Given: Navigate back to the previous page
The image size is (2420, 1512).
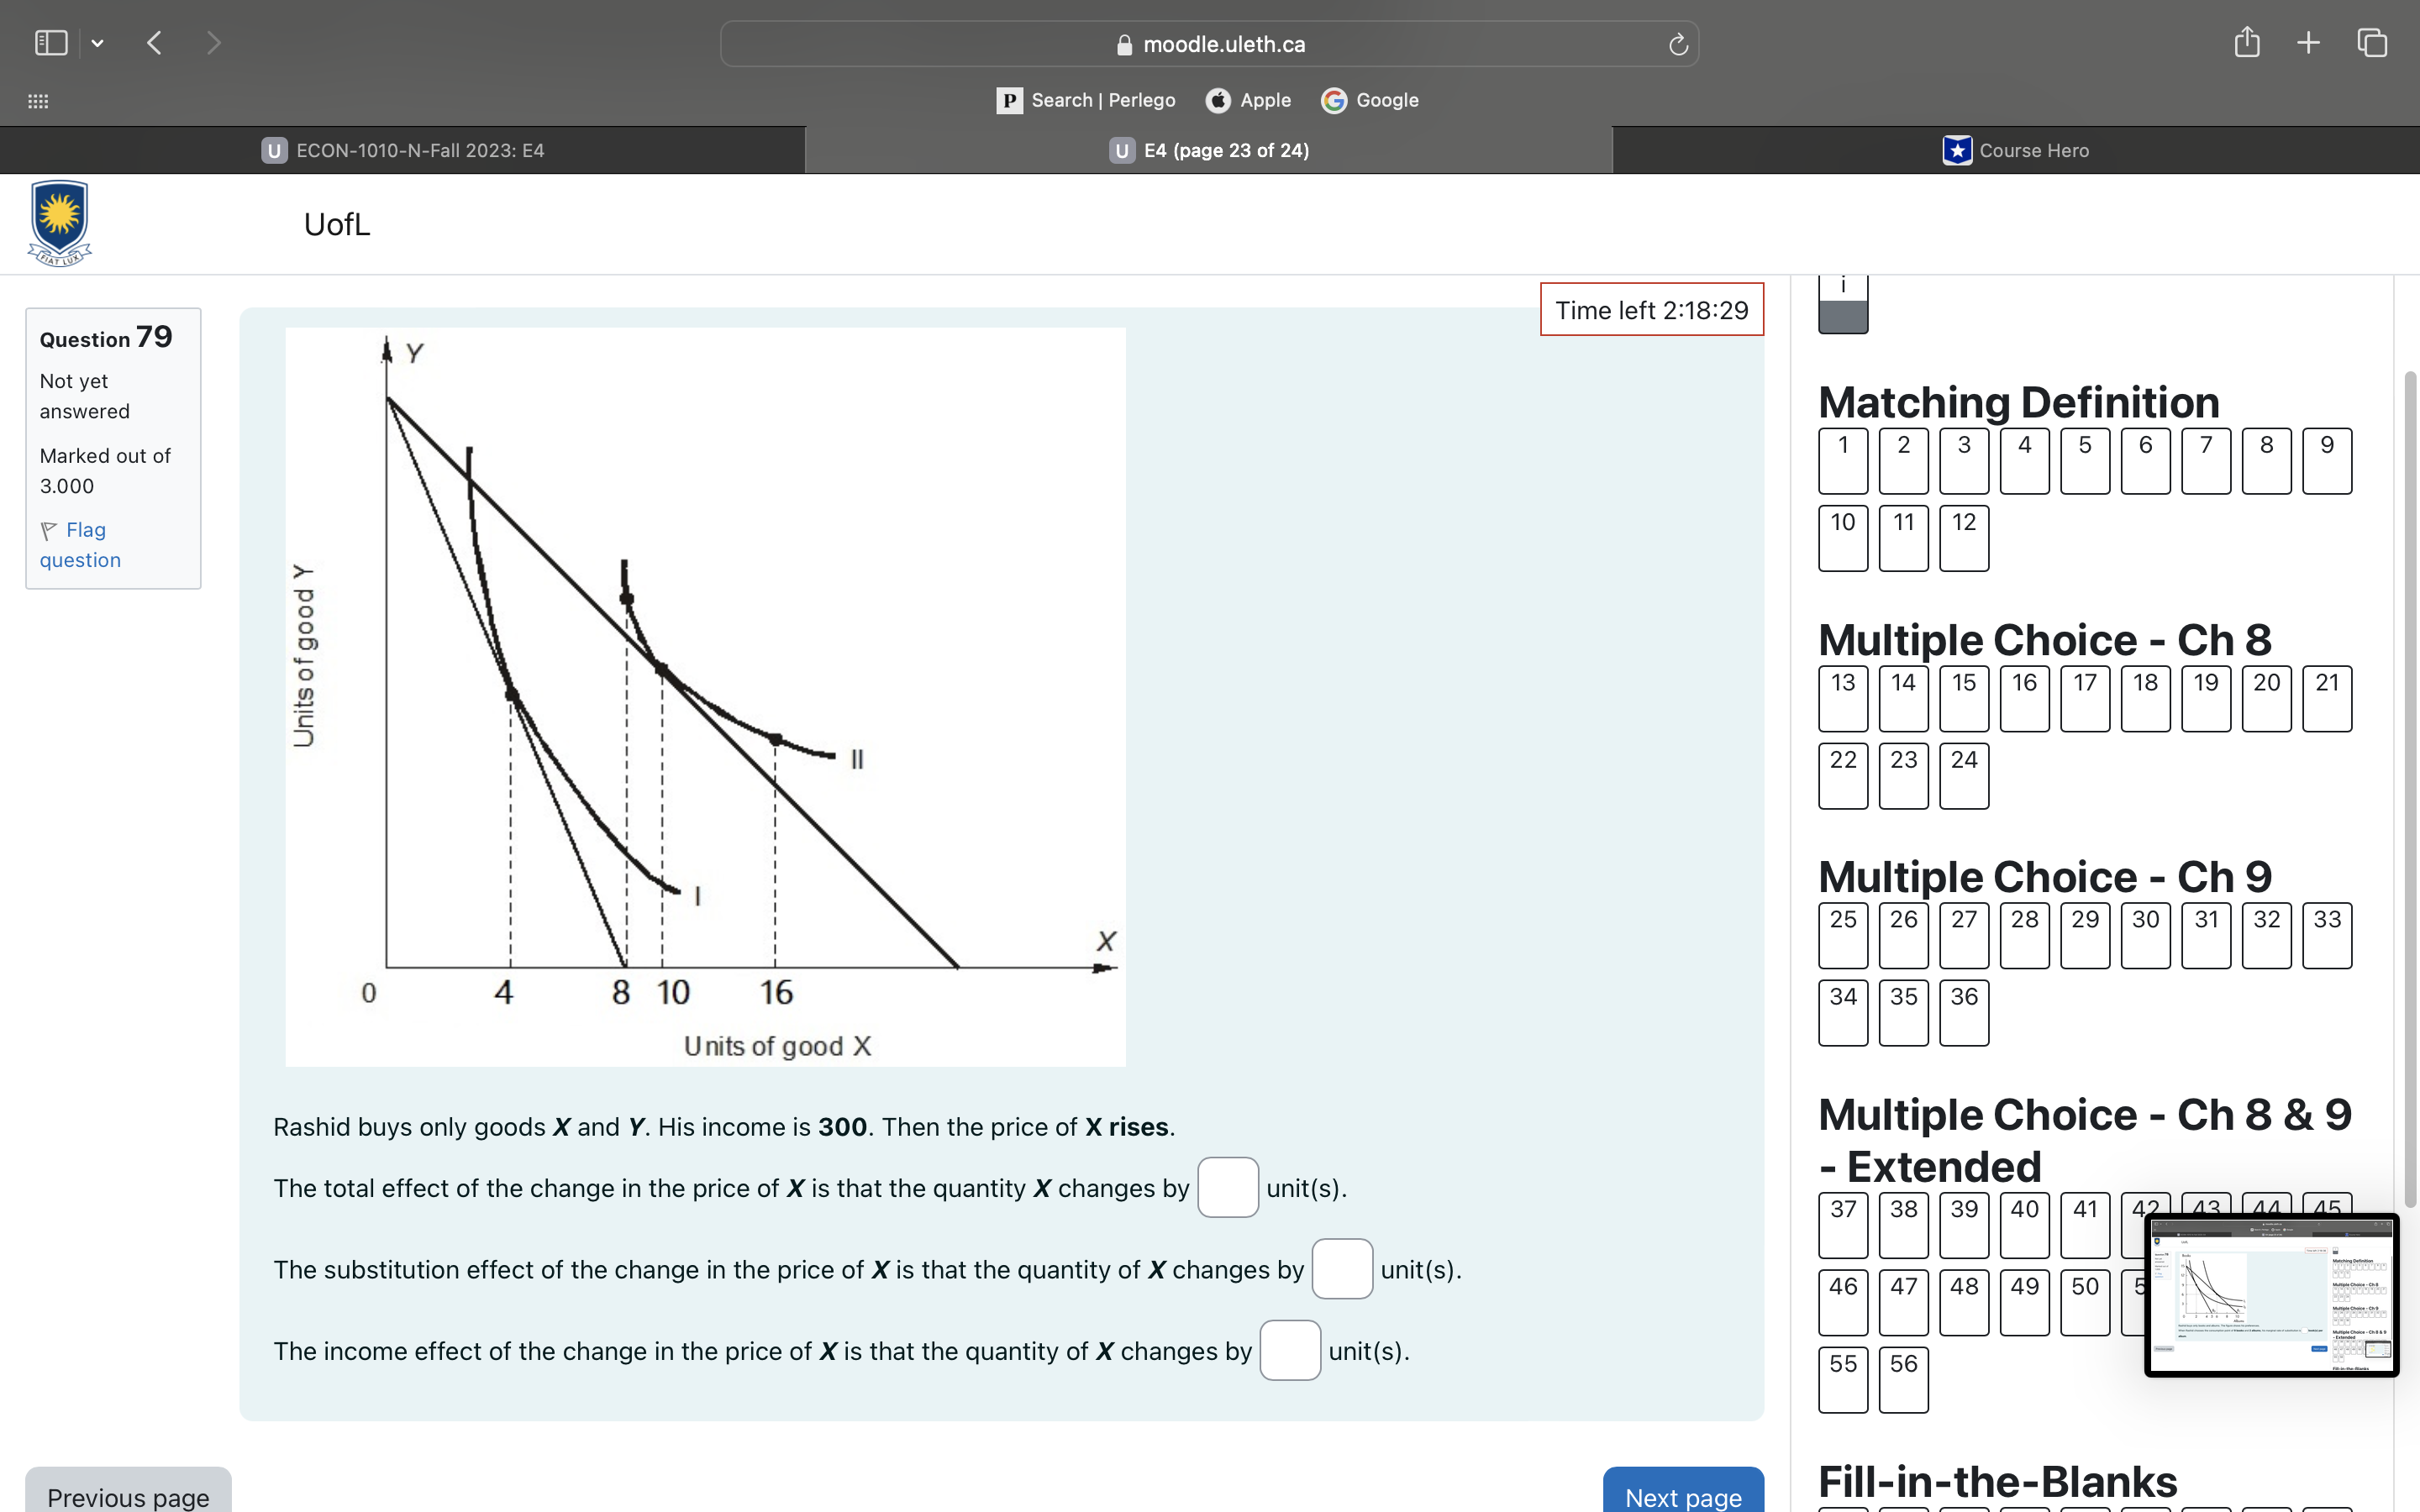Looking at the screenshot, I should (155, 43).
